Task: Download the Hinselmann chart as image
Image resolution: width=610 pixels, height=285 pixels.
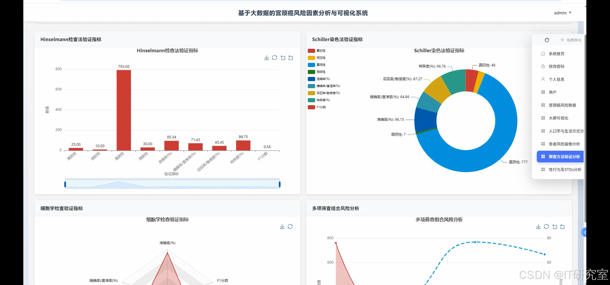Action: (x=266, y=58)
